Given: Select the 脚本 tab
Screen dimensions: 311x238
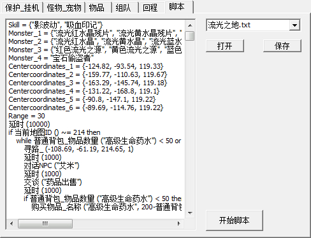Looking at the screenshot, I should pyautogui.click(x=177, y=7).
